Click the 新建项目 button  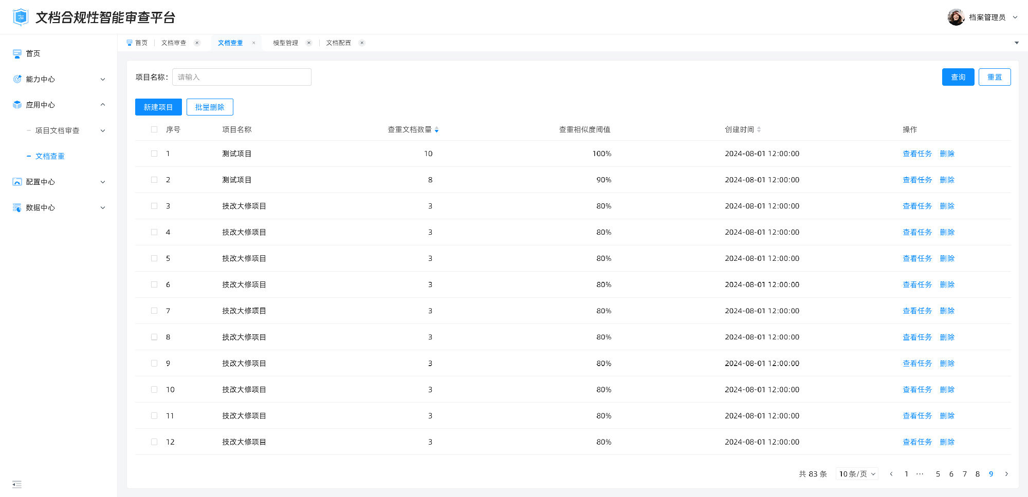(158, 107)
